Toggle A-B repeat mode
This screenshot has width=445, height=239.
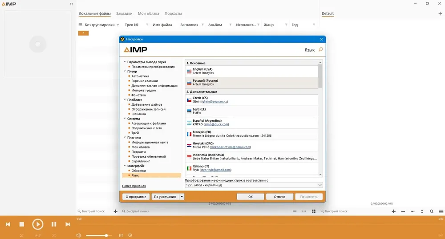[x=38, y=235]
